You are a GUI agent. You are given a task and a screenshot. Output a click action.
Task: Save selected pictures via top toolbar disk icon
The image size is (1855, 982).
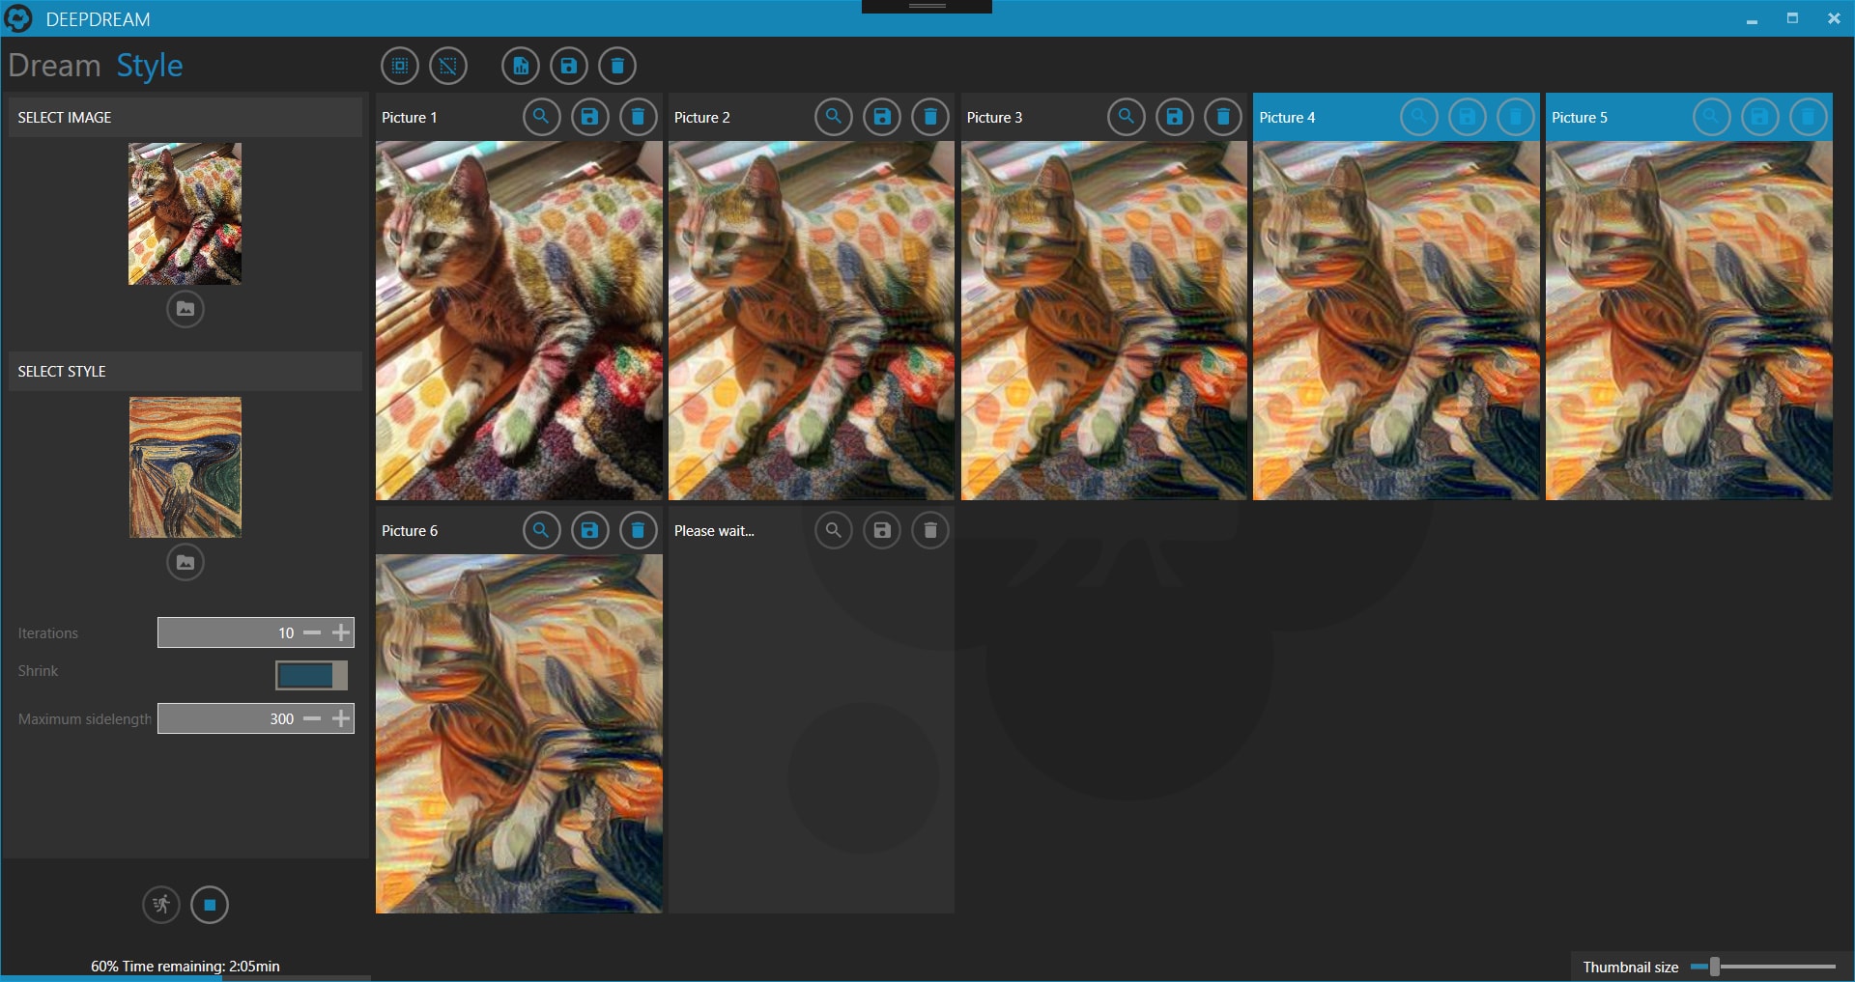(569, 66)
